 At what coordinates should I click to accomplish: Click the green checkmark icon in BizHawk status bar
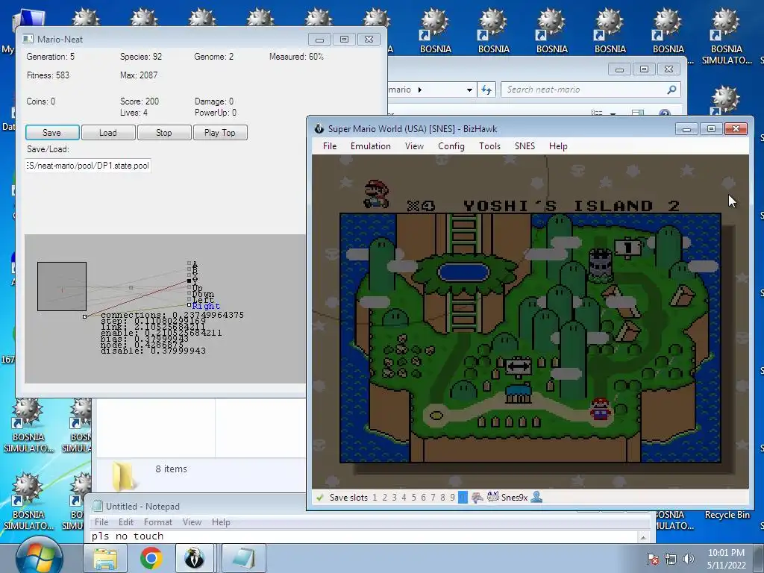tap(319, 498)
